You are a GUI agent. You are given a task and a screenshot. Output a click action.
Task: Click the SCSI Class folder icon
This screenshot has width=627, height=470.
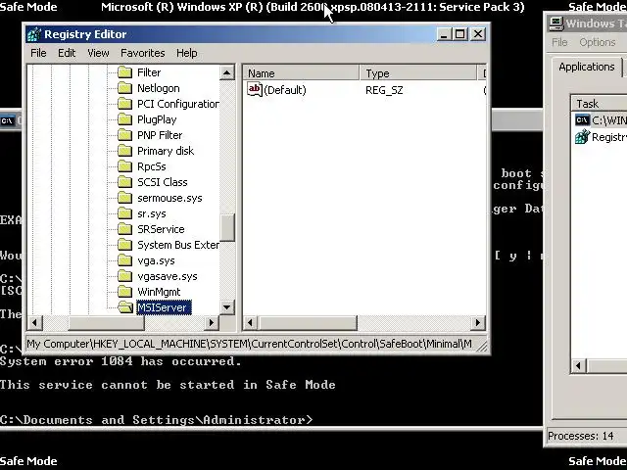click(x=125, y=182)
